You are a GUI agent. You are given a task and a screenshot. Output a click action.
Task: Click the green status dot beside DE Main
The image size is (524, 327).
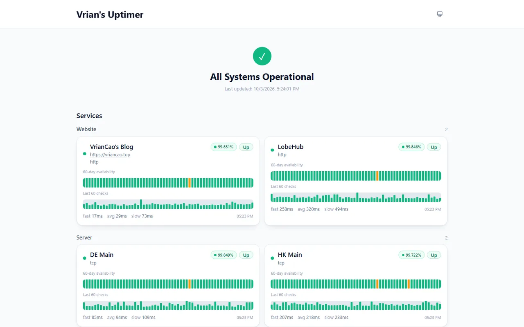click(85, 258)
